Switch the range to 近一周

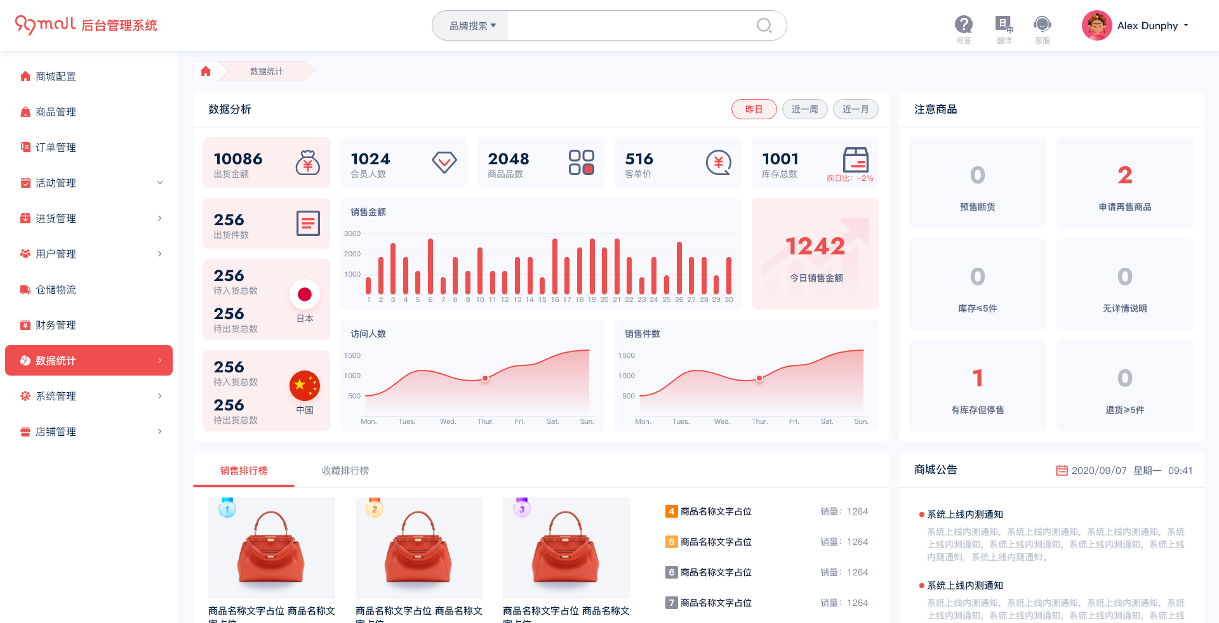coord(804,109)
